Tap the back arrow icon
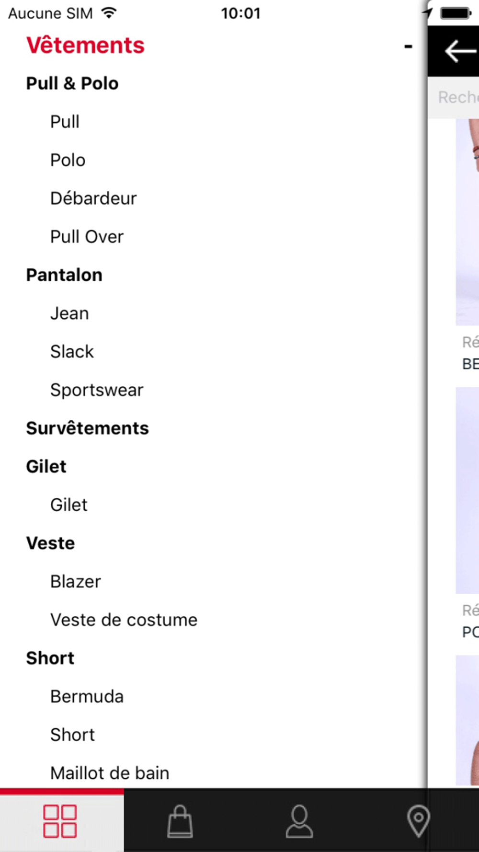Viewport: 479px width, 852px height. pyautogui.click(x=460, y=51)
